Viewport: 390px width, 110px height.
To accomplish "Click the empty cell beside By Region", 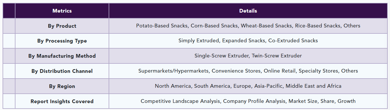I will pos(9,86).
